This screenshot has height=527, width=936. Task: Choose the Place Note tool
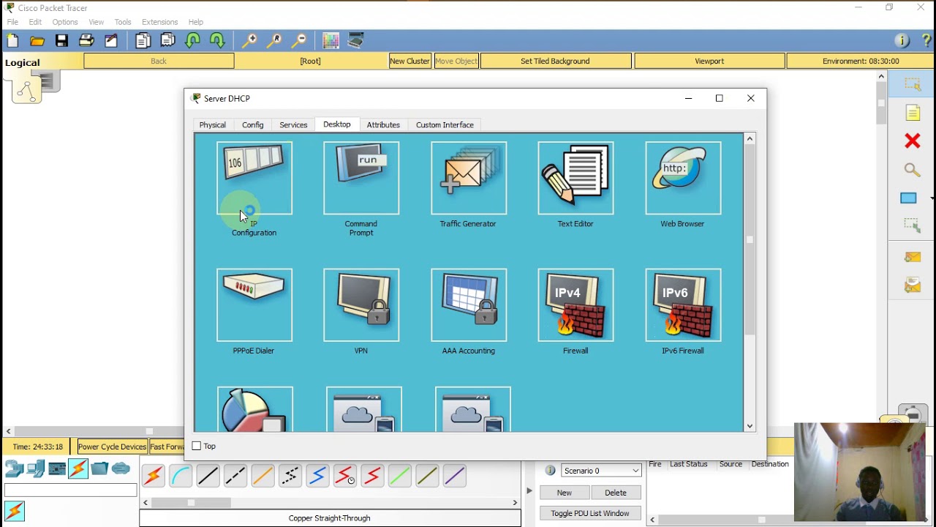pos(913,113)
